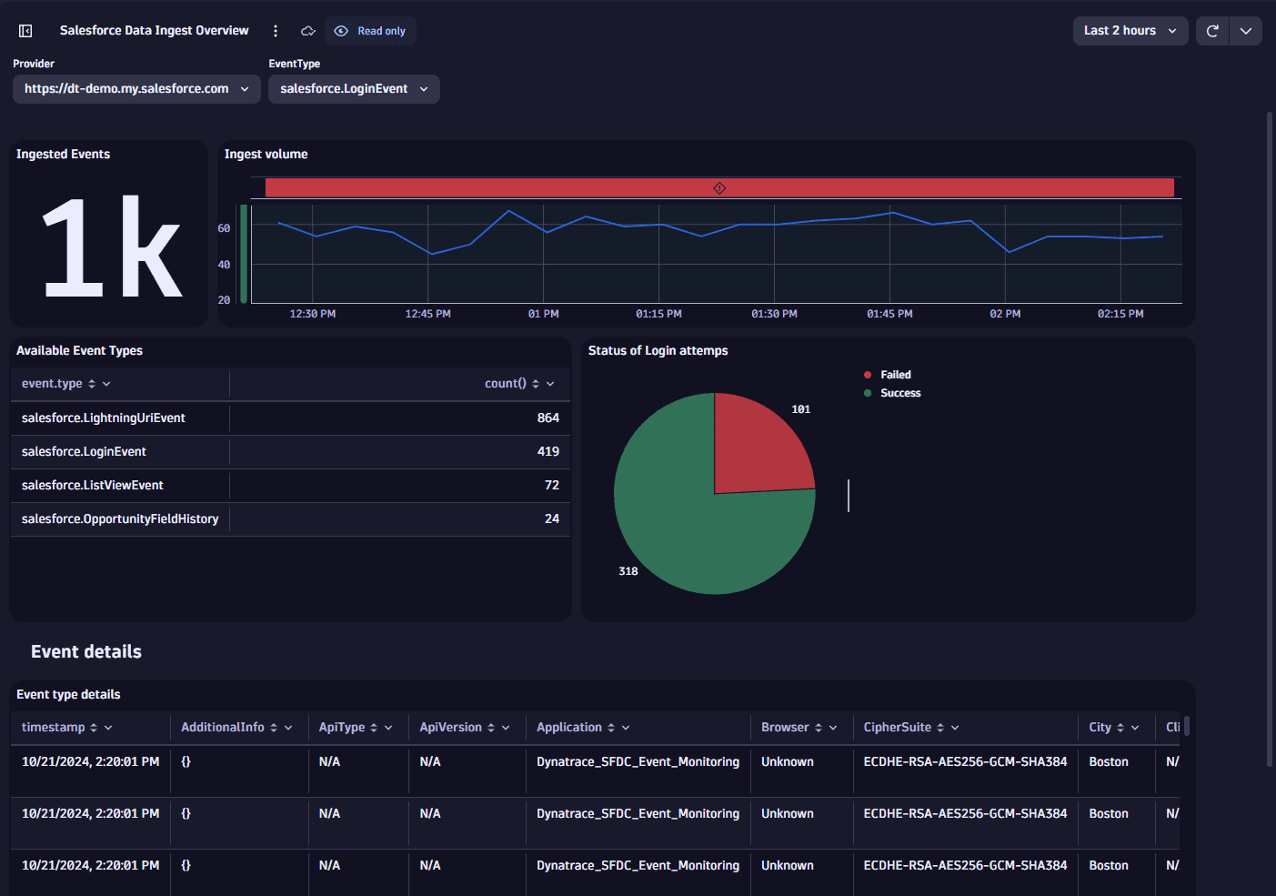Open ApiType column menu chevron
The image size is (1276, 896).
(388, 728)
